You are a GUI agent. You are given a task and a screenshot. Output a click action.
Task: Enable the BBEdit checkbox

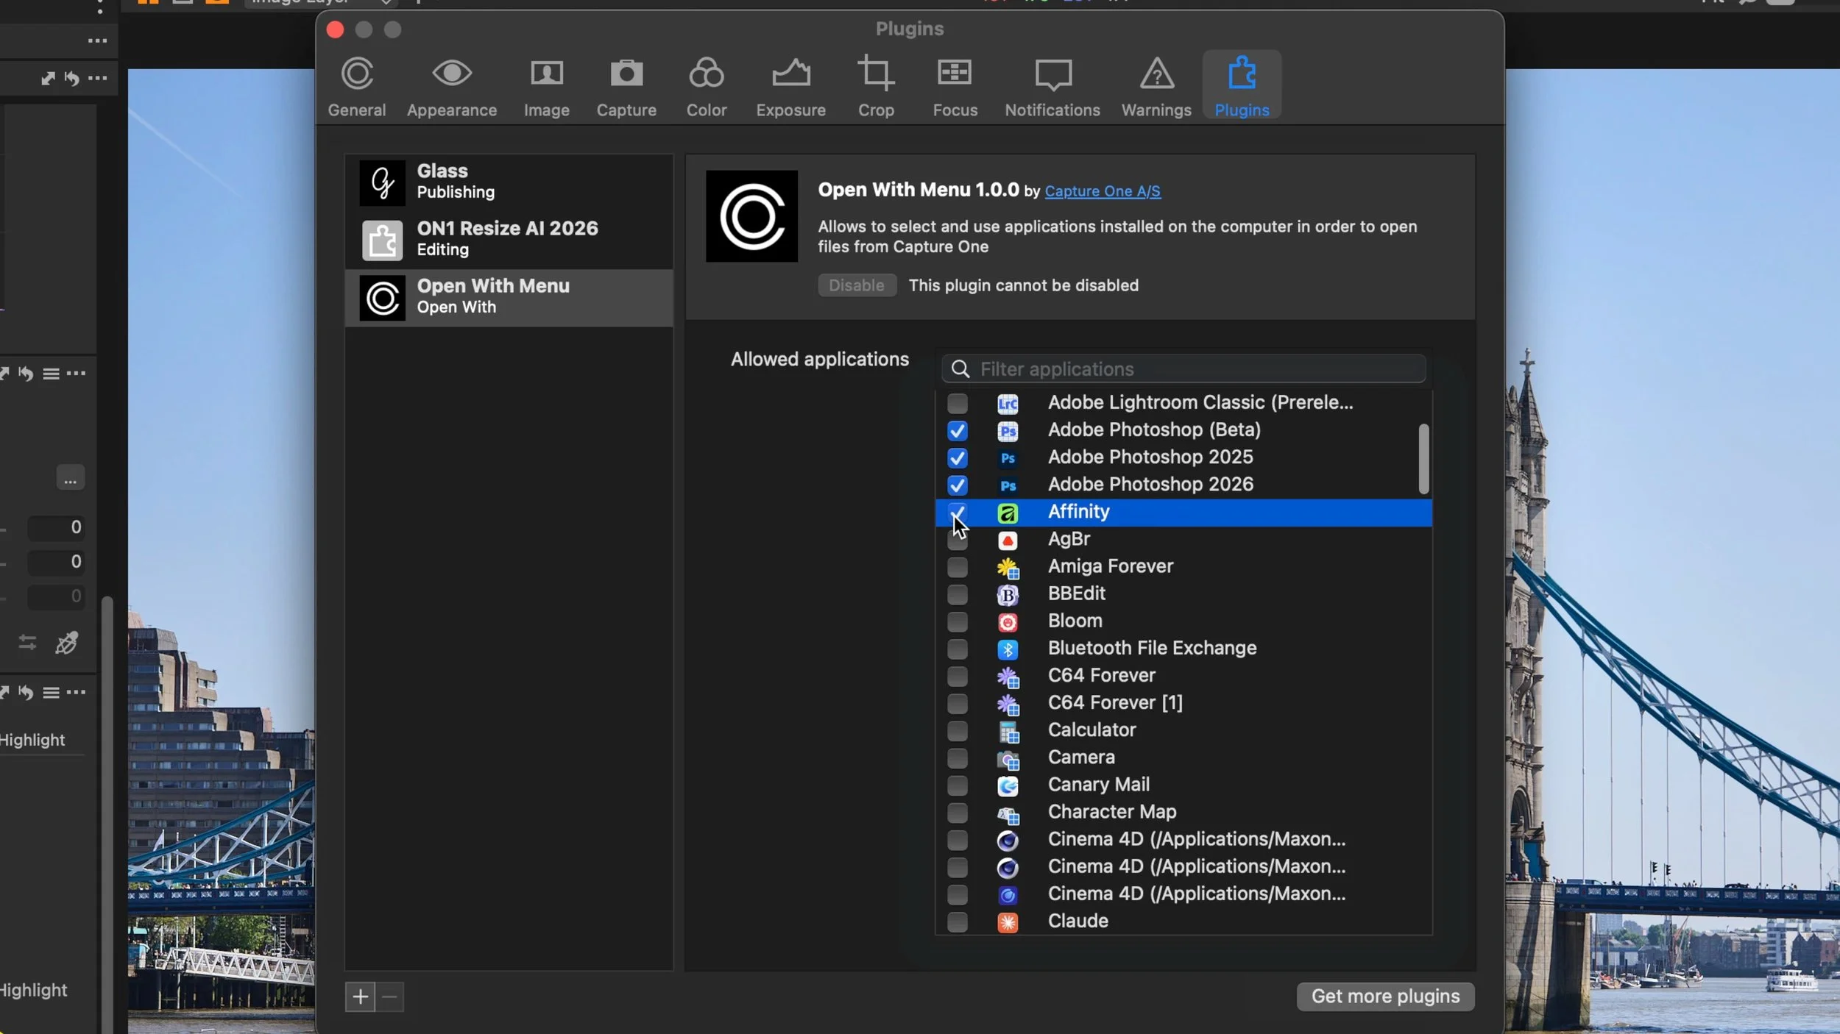pos(958,594)
